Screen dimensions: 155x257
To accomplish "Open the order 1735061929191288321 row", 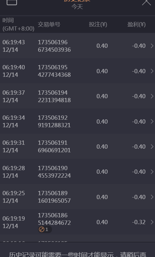I will [77, 121].
